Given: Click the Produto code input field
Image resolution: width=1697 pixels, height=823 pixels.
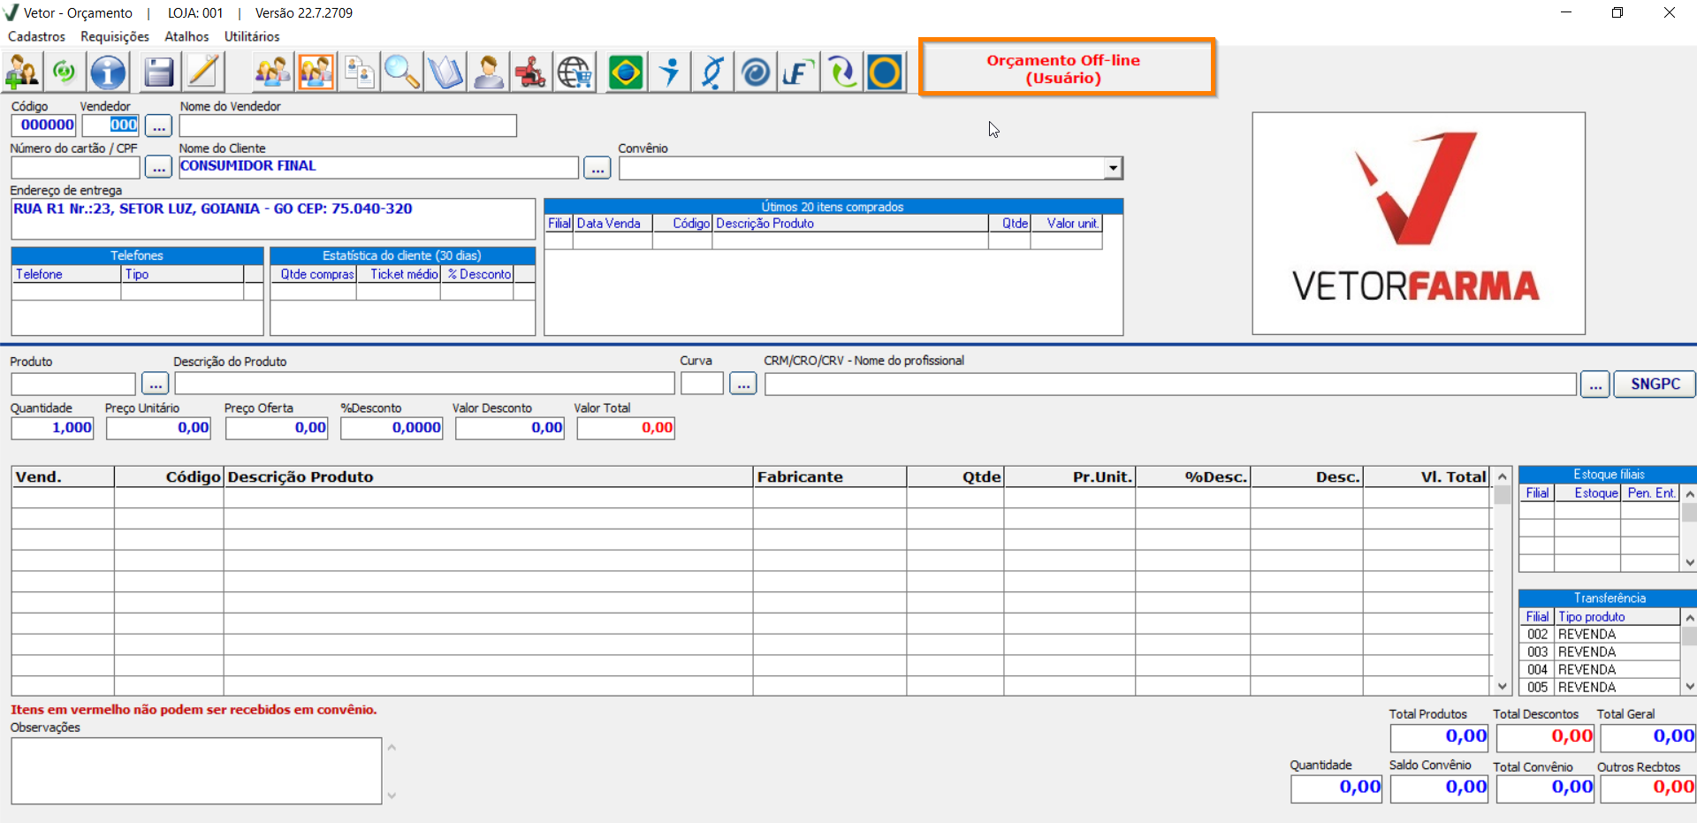Looking at the screenshot, I should (73, 384).
